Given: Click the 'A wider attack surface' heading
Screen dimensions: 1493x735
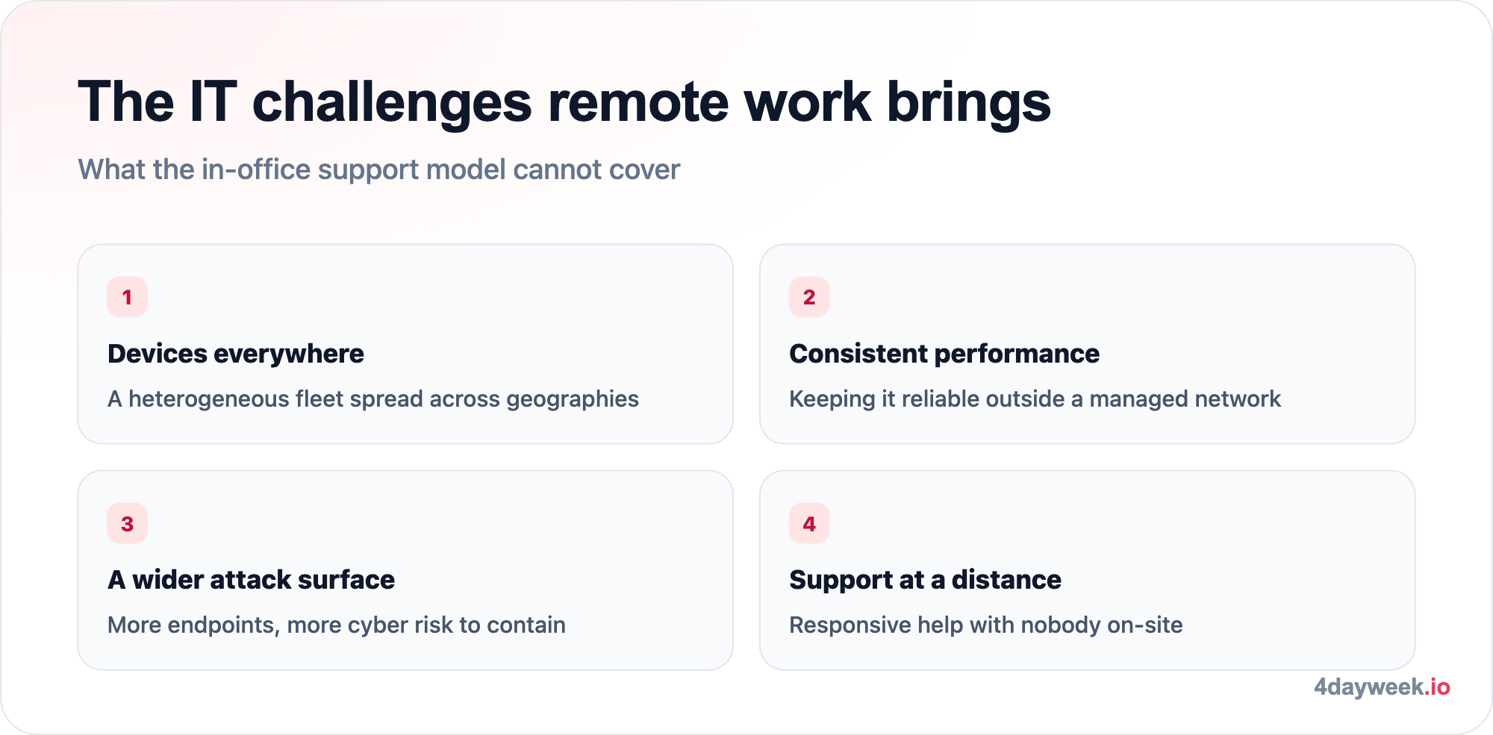Looking at the screenshot, I should 251,580.
